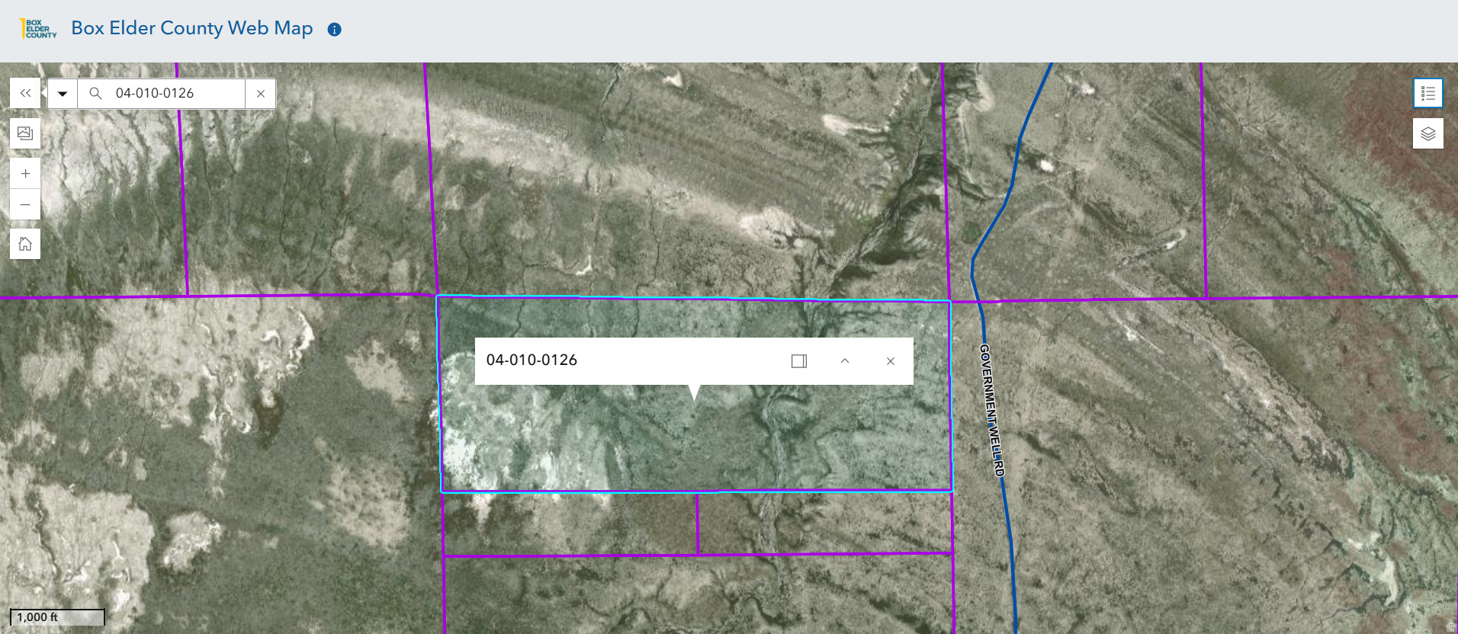
Task: Open the basemap gallery
Action: coord(25,133)
